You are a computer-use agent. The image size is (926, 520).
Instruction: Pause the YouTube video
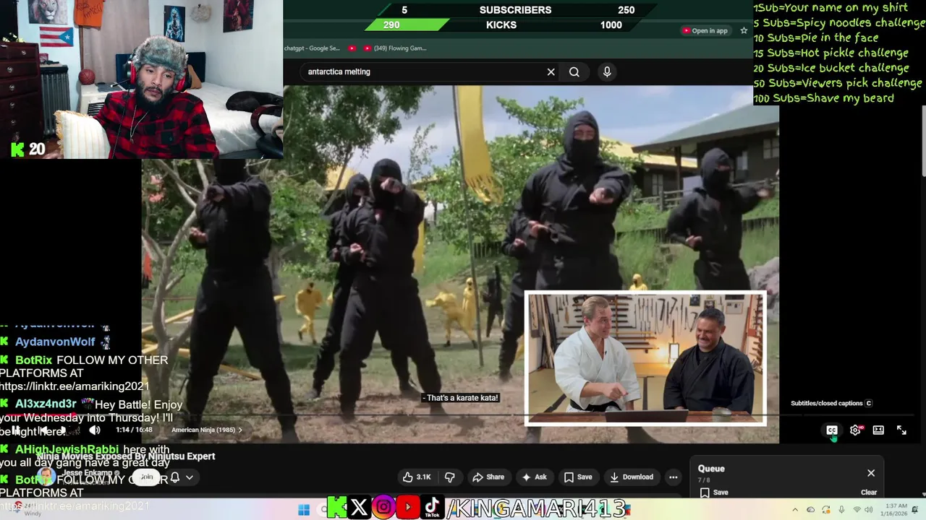pos(16,430)
